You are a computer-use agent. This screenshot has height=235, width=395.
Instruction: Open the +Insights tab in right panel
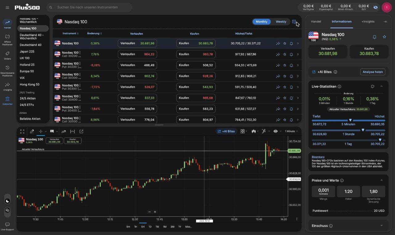[368, 22]
